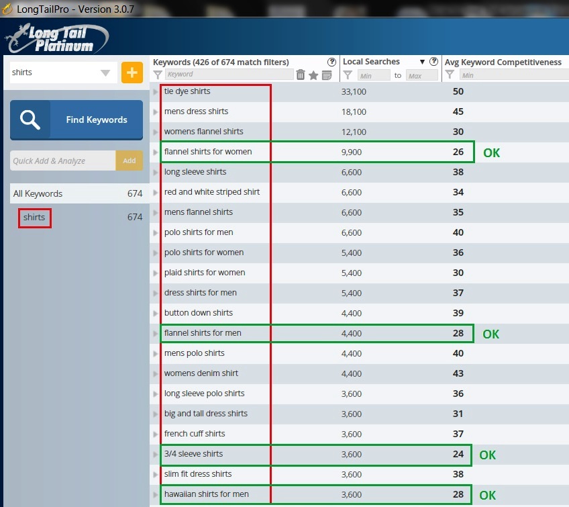569x507 pixels.
Task: Click the Avg Keyword Competitiveness Min field
Action: coord(514,75)
